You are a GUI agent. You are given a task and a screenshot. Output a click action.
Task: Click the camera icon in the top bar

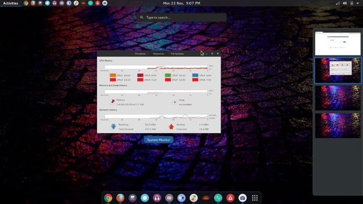click(105, 3)
